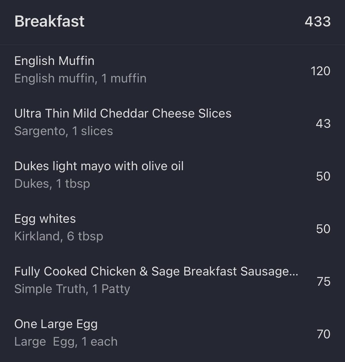Tap the 'Large Egg, 1 each' serving detail

point(66,342)
